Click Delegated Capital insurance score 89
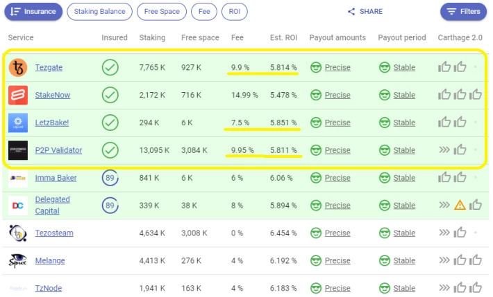The width and height of the screenshot is (493, 297). pos(110,206)
